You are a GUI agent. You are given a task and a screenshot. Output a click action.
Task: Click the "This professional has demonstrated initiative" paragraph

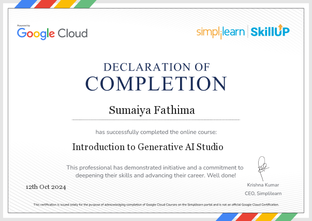(x=155, y=171)
